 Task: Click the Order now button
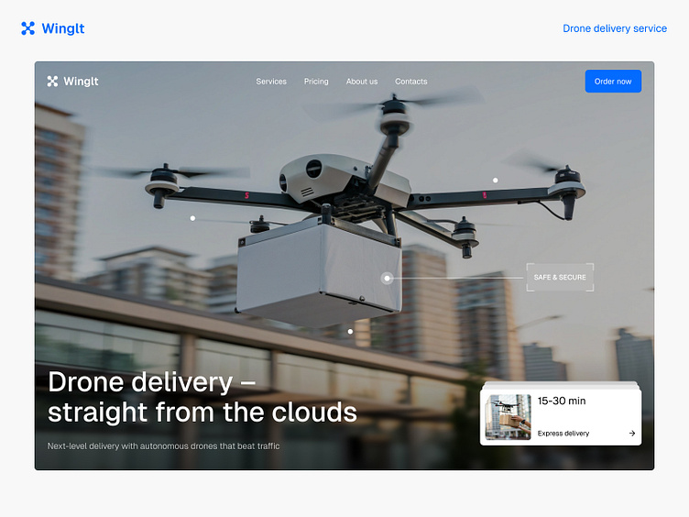[x=613, y=82]
